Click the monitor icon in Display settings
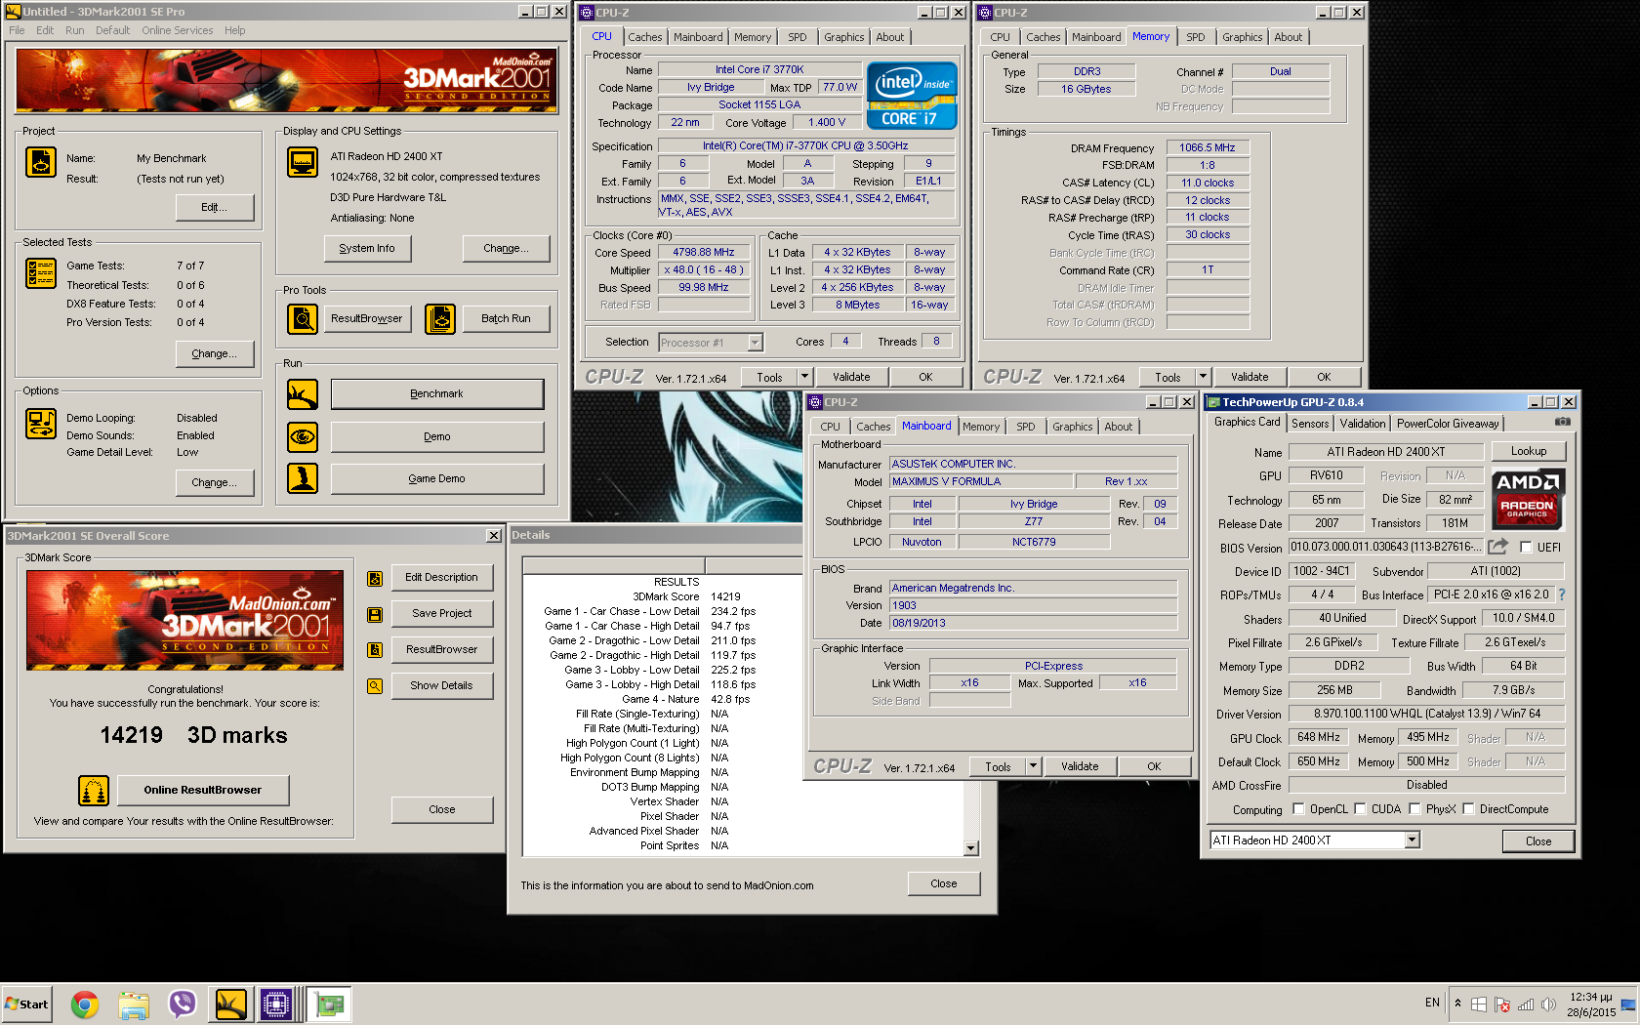 point(303,162)
